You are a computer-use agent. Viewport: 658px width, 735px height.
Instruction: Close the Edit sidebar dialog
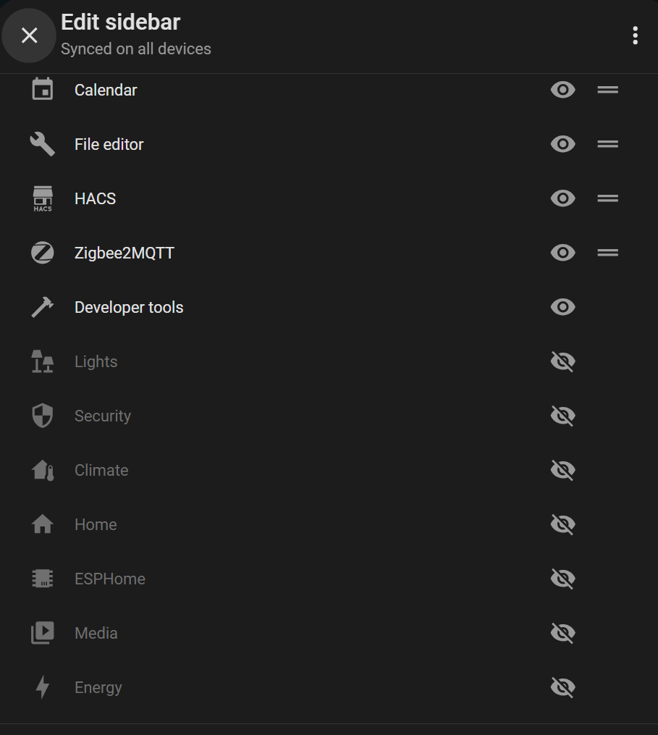(x=29, y=35)
